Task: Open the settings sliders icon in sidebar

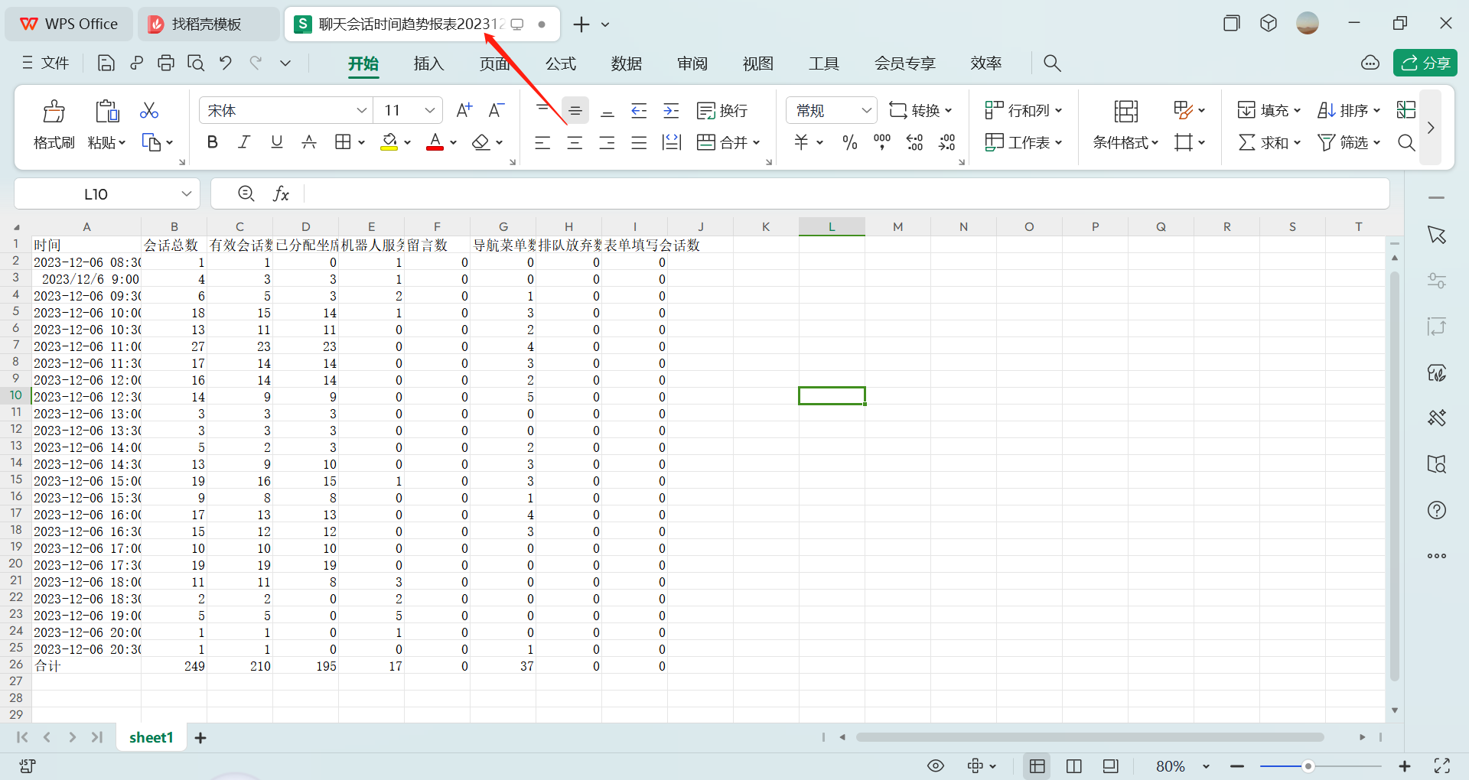Action: (1437, 281)
